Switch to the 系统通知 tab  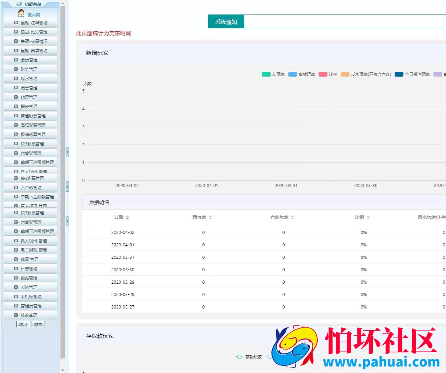pyautogui.click(x=226, y=21)
